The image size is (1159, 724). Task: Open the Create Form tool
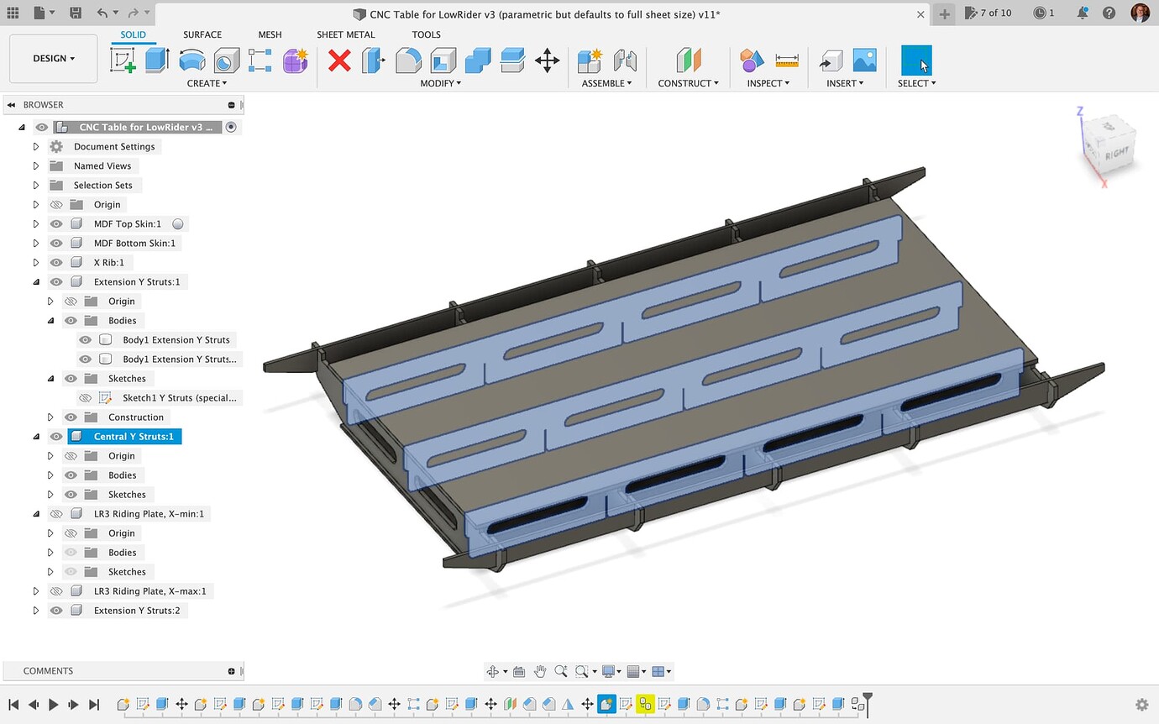(x=295, y=60)
